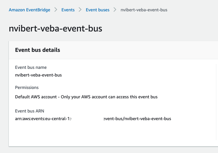
Task: Click the chevron between Events and Event buses
Action: 80,10
